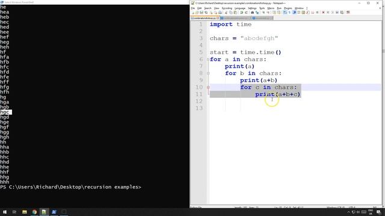Click the New file icon in Notepad++ toolbar
The height and width of the screenshot is (216, 385).
192,13
